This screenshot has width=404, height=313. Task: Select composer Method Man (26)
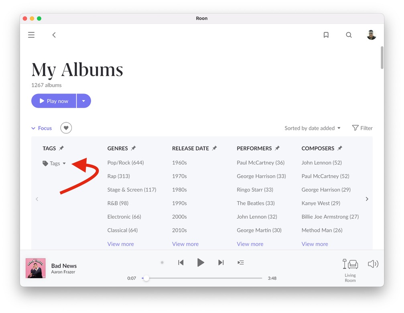coord(322,230)
